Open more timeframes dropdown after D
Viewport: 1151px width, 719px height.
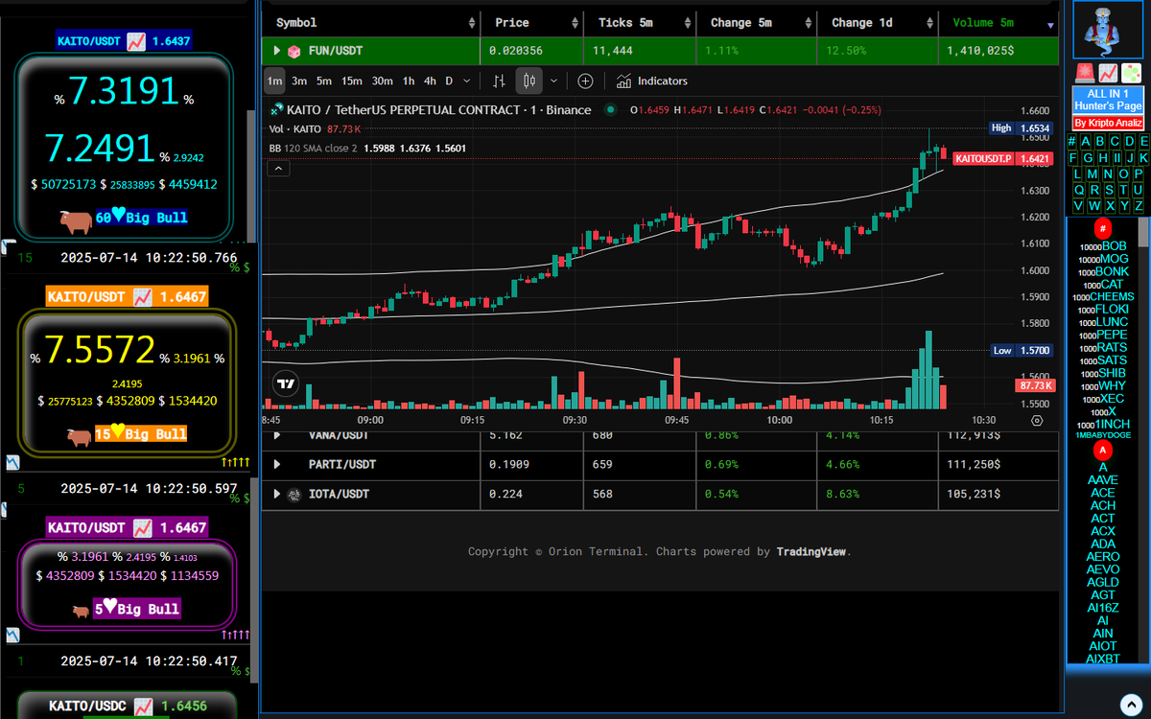pyautogui.click(x=466, y=81)
